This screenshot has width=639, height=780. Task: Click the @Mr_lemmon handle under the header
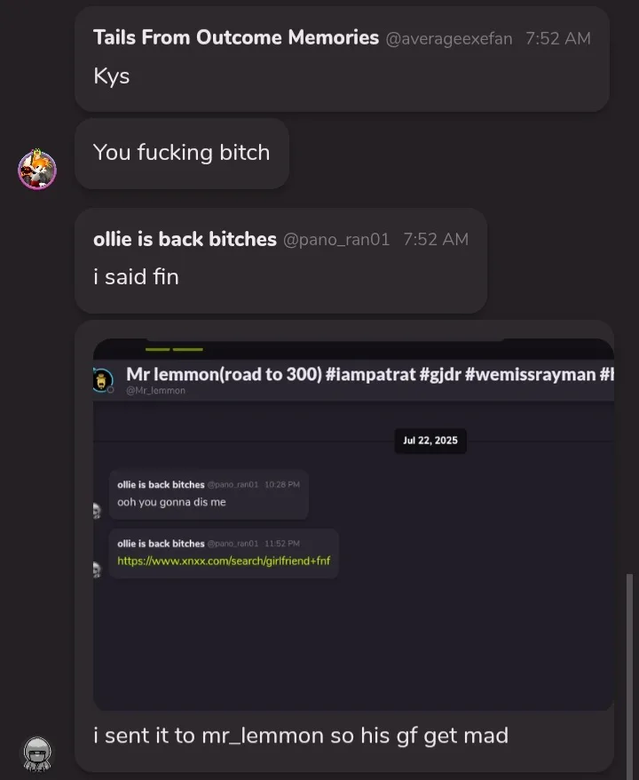click(x=155, y=391)
